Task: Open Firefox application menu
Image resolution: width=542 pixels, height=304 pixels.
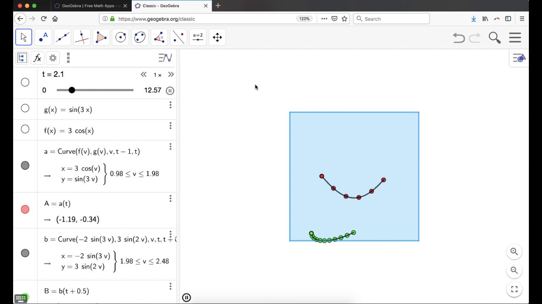Action: pos(522,19)
